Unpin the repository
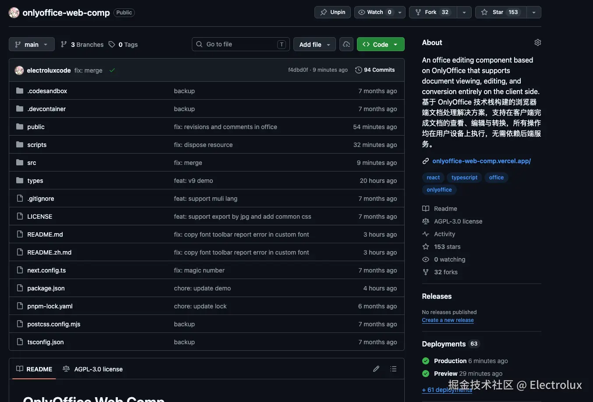This screenshot has width=593, height=402. coord(333,12)
